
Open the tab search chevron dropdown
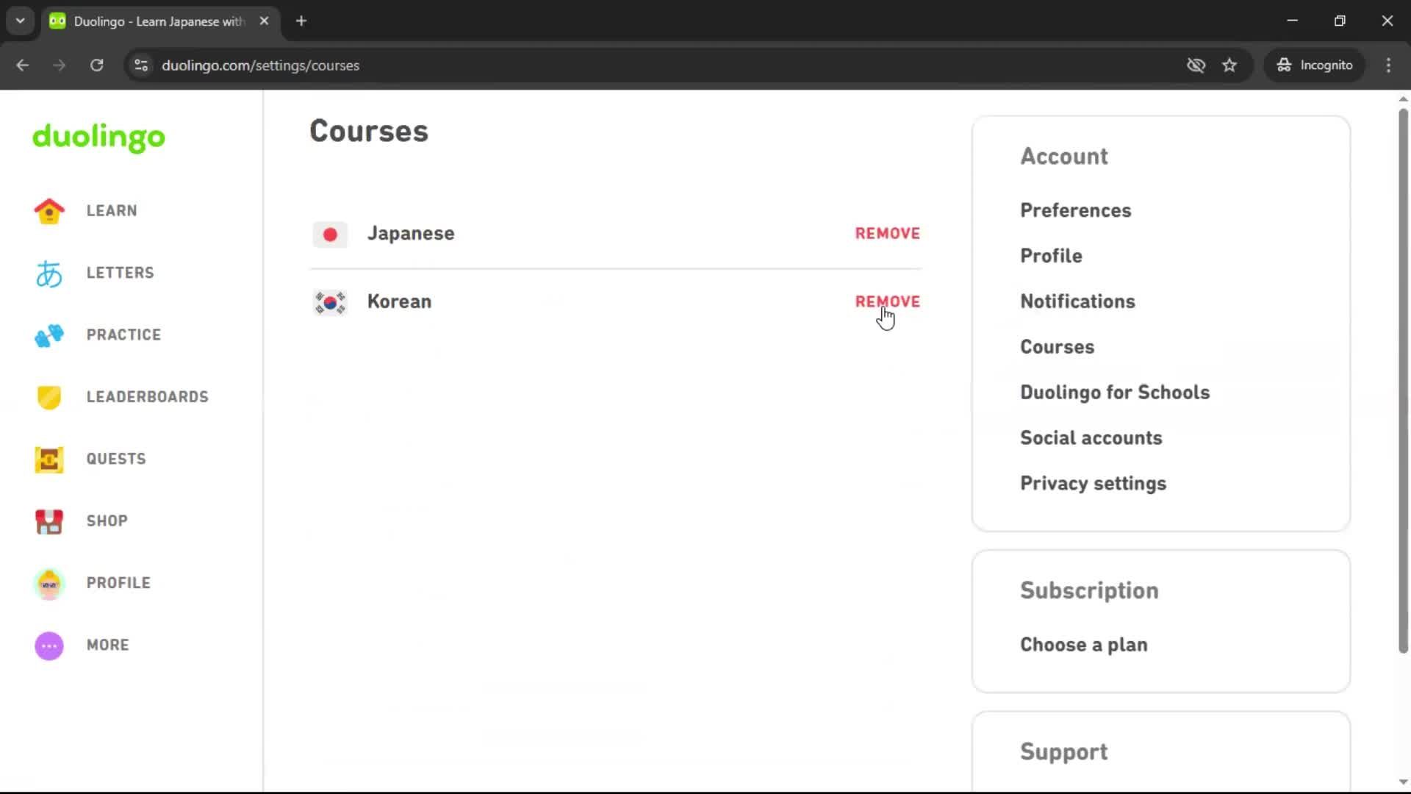pos(20,21)
